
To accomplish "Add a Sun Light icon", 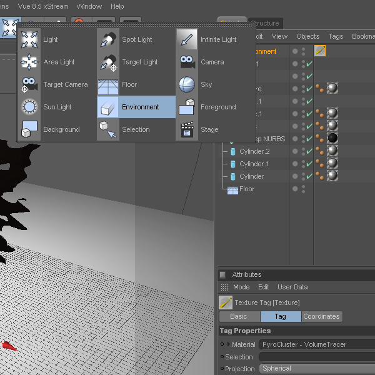I will click(x=29, y=107).
